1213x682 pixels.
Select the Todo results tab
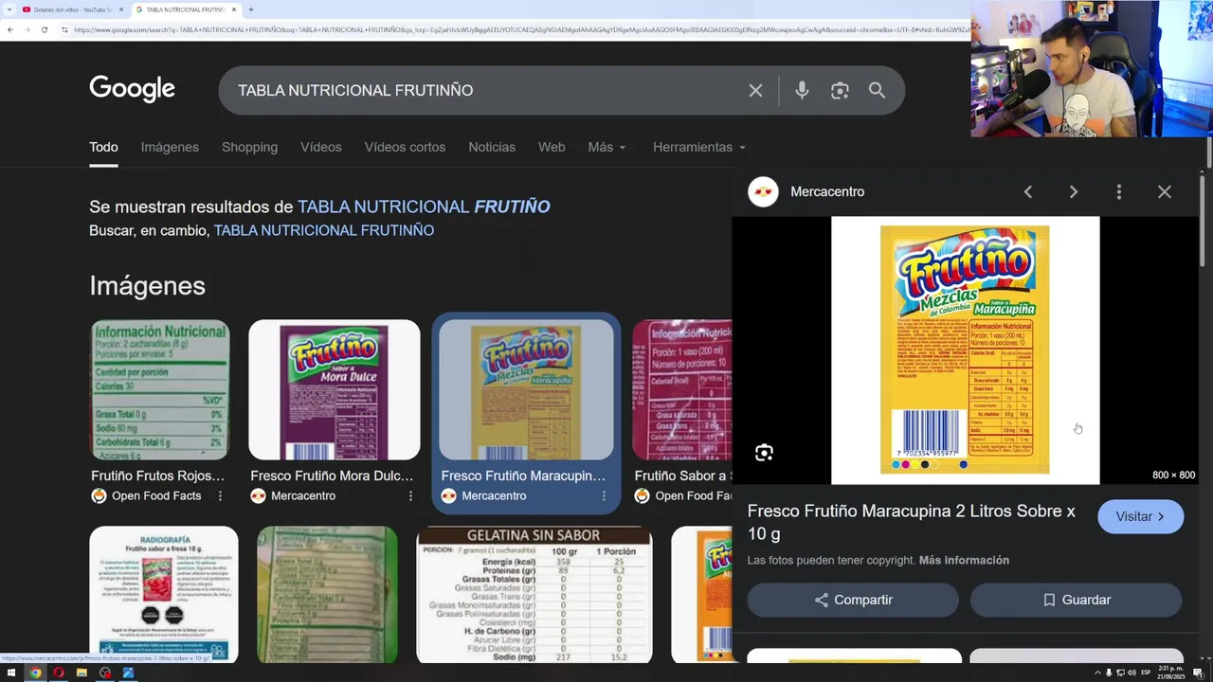coord(103,147)
